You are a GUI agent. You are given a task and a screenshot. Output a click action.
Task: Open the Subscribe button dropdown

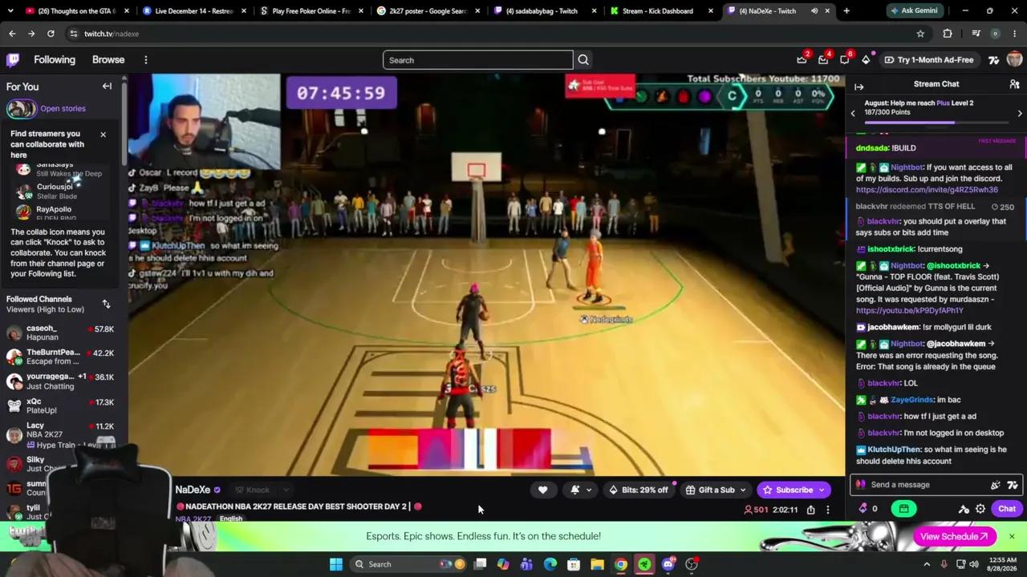822,490
